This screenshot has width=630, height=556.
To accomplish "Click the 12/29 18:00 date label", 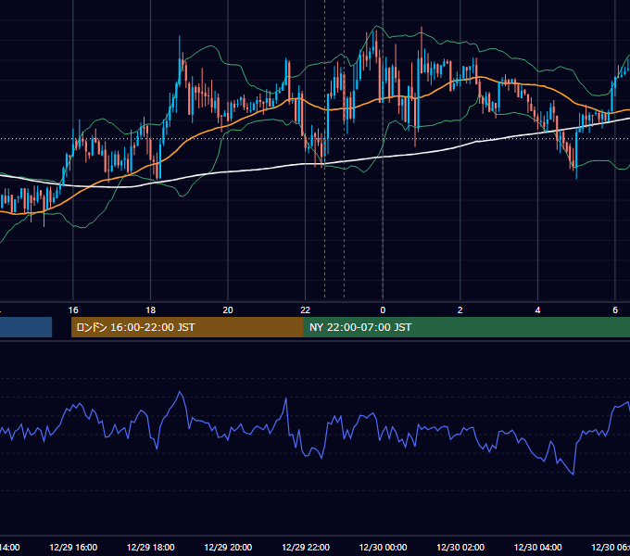I will (151, 548).
